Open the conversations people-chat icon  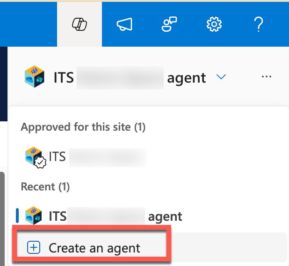[169, 24]
